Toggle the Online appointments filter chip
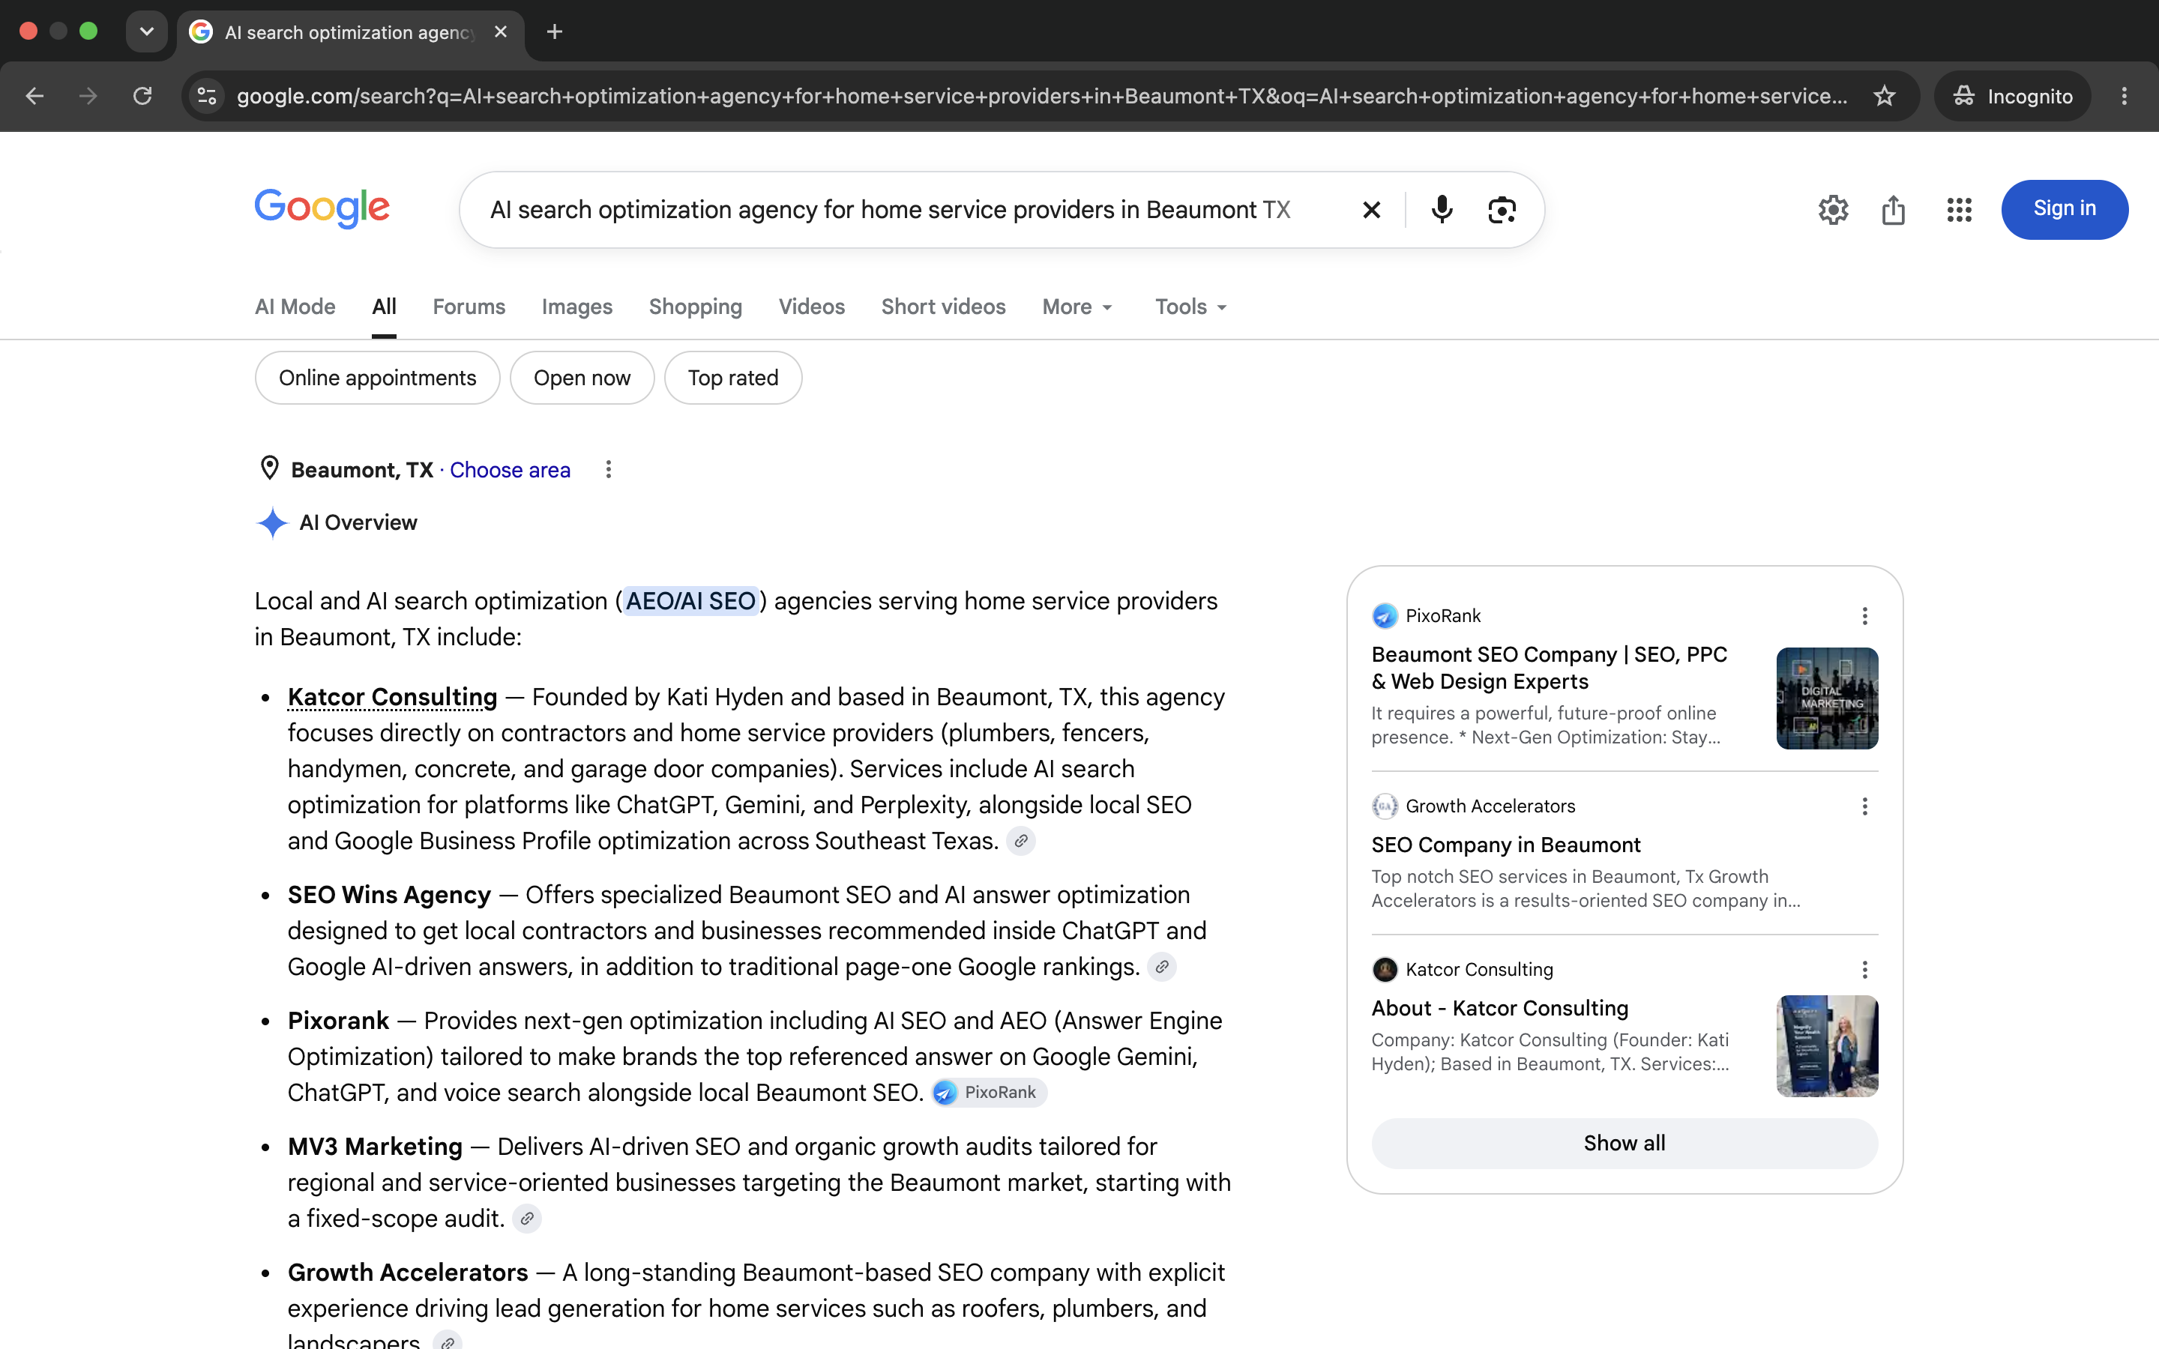 [x=377, y=378]
